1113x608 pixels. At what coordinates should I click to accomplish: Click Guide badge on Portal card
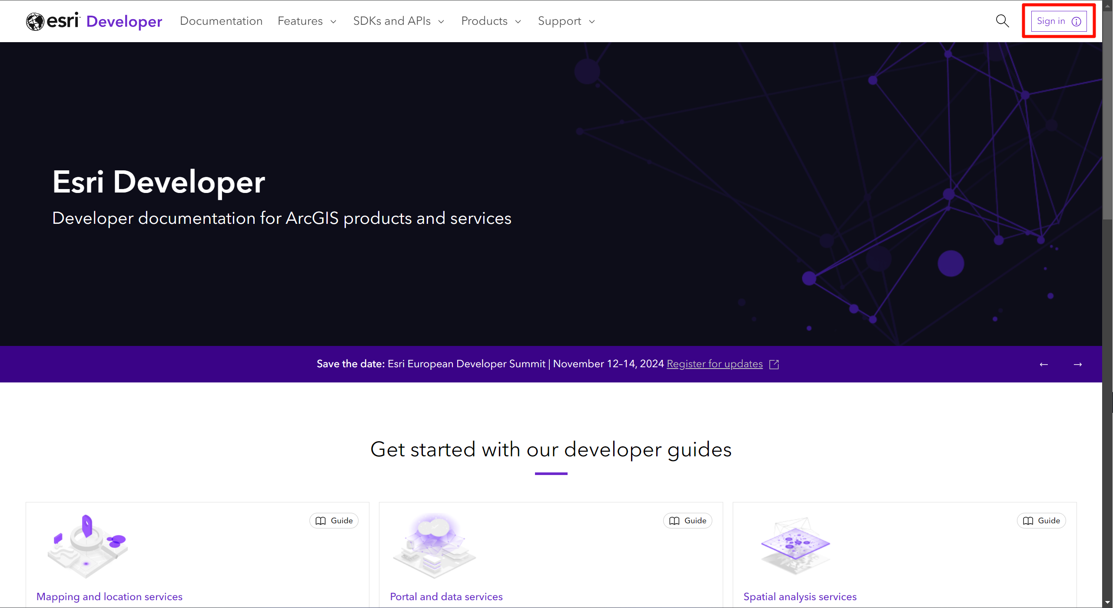point(688,521)
